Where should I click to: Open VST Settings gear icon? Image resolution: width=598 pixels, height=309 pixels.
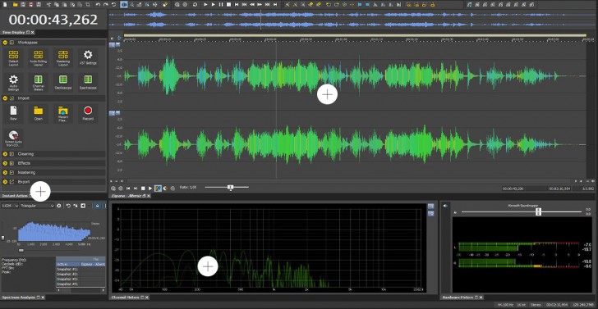click(88, 57)
